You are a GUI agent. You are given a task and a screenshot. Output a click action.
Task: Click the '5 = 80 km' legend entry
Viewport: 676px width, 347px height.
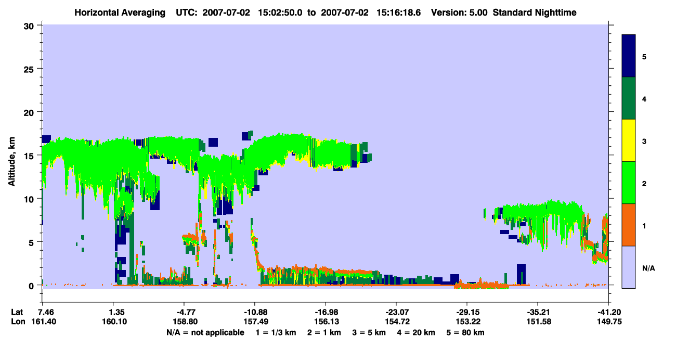(466, 332)
